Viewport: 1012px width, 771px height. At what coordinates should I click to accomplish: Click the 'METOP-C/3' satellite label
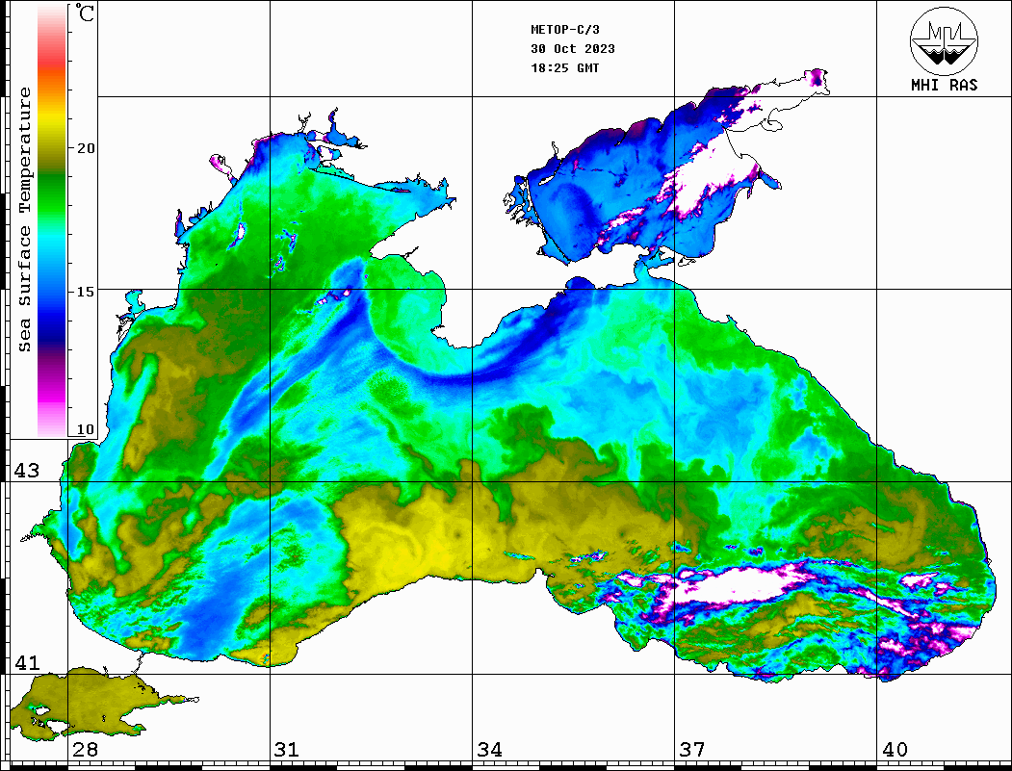coord(564,30)
